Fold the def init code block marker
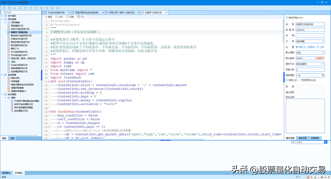The width and height of the screenshot is (331, 179). [49, 81]
